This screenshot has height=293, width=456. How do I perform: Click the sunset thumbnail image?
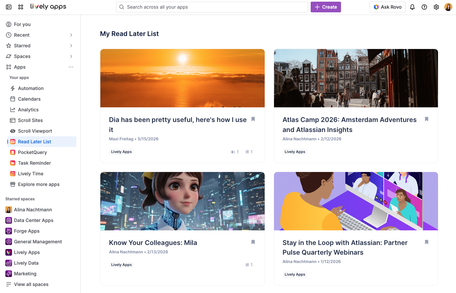182,78
